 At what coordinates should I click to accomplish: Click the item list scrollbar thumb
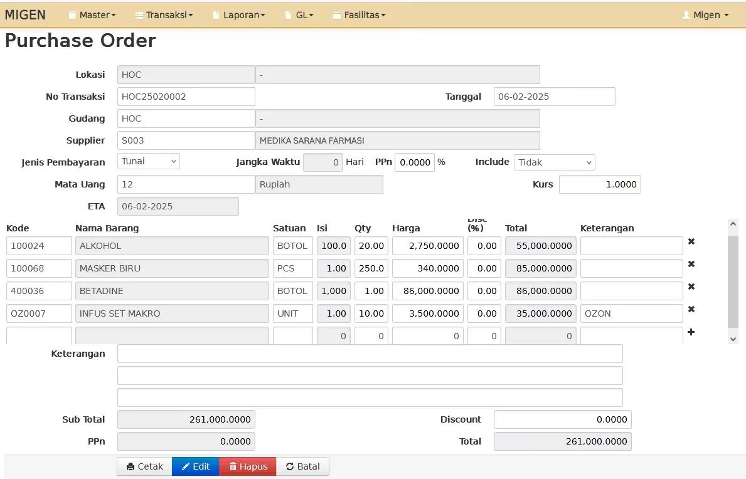[733, 282]
